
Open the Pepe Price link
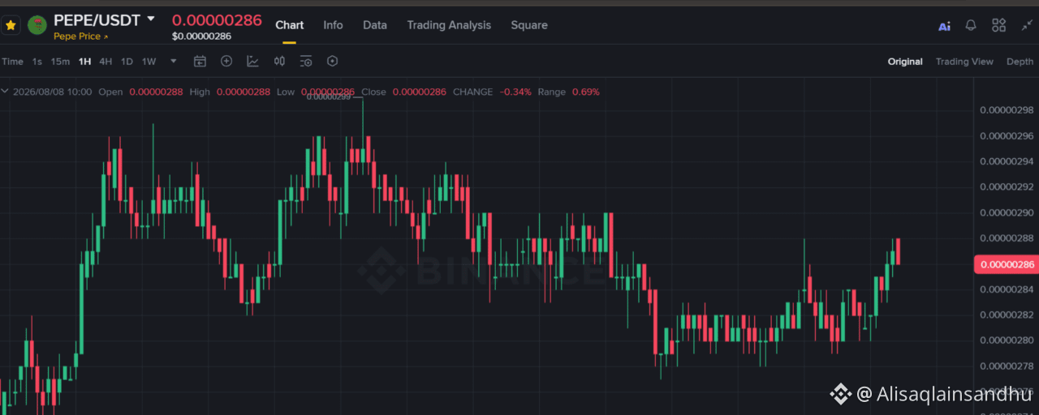pyautogui.click(x=80, y=36)
